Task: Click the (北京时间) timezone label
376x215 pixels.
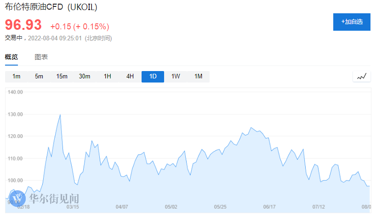Action: (x=98, y=38)
